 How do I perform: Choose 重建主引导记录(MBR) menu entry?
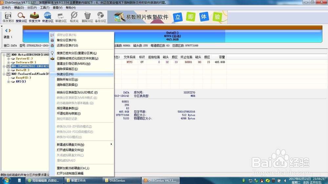82,64
